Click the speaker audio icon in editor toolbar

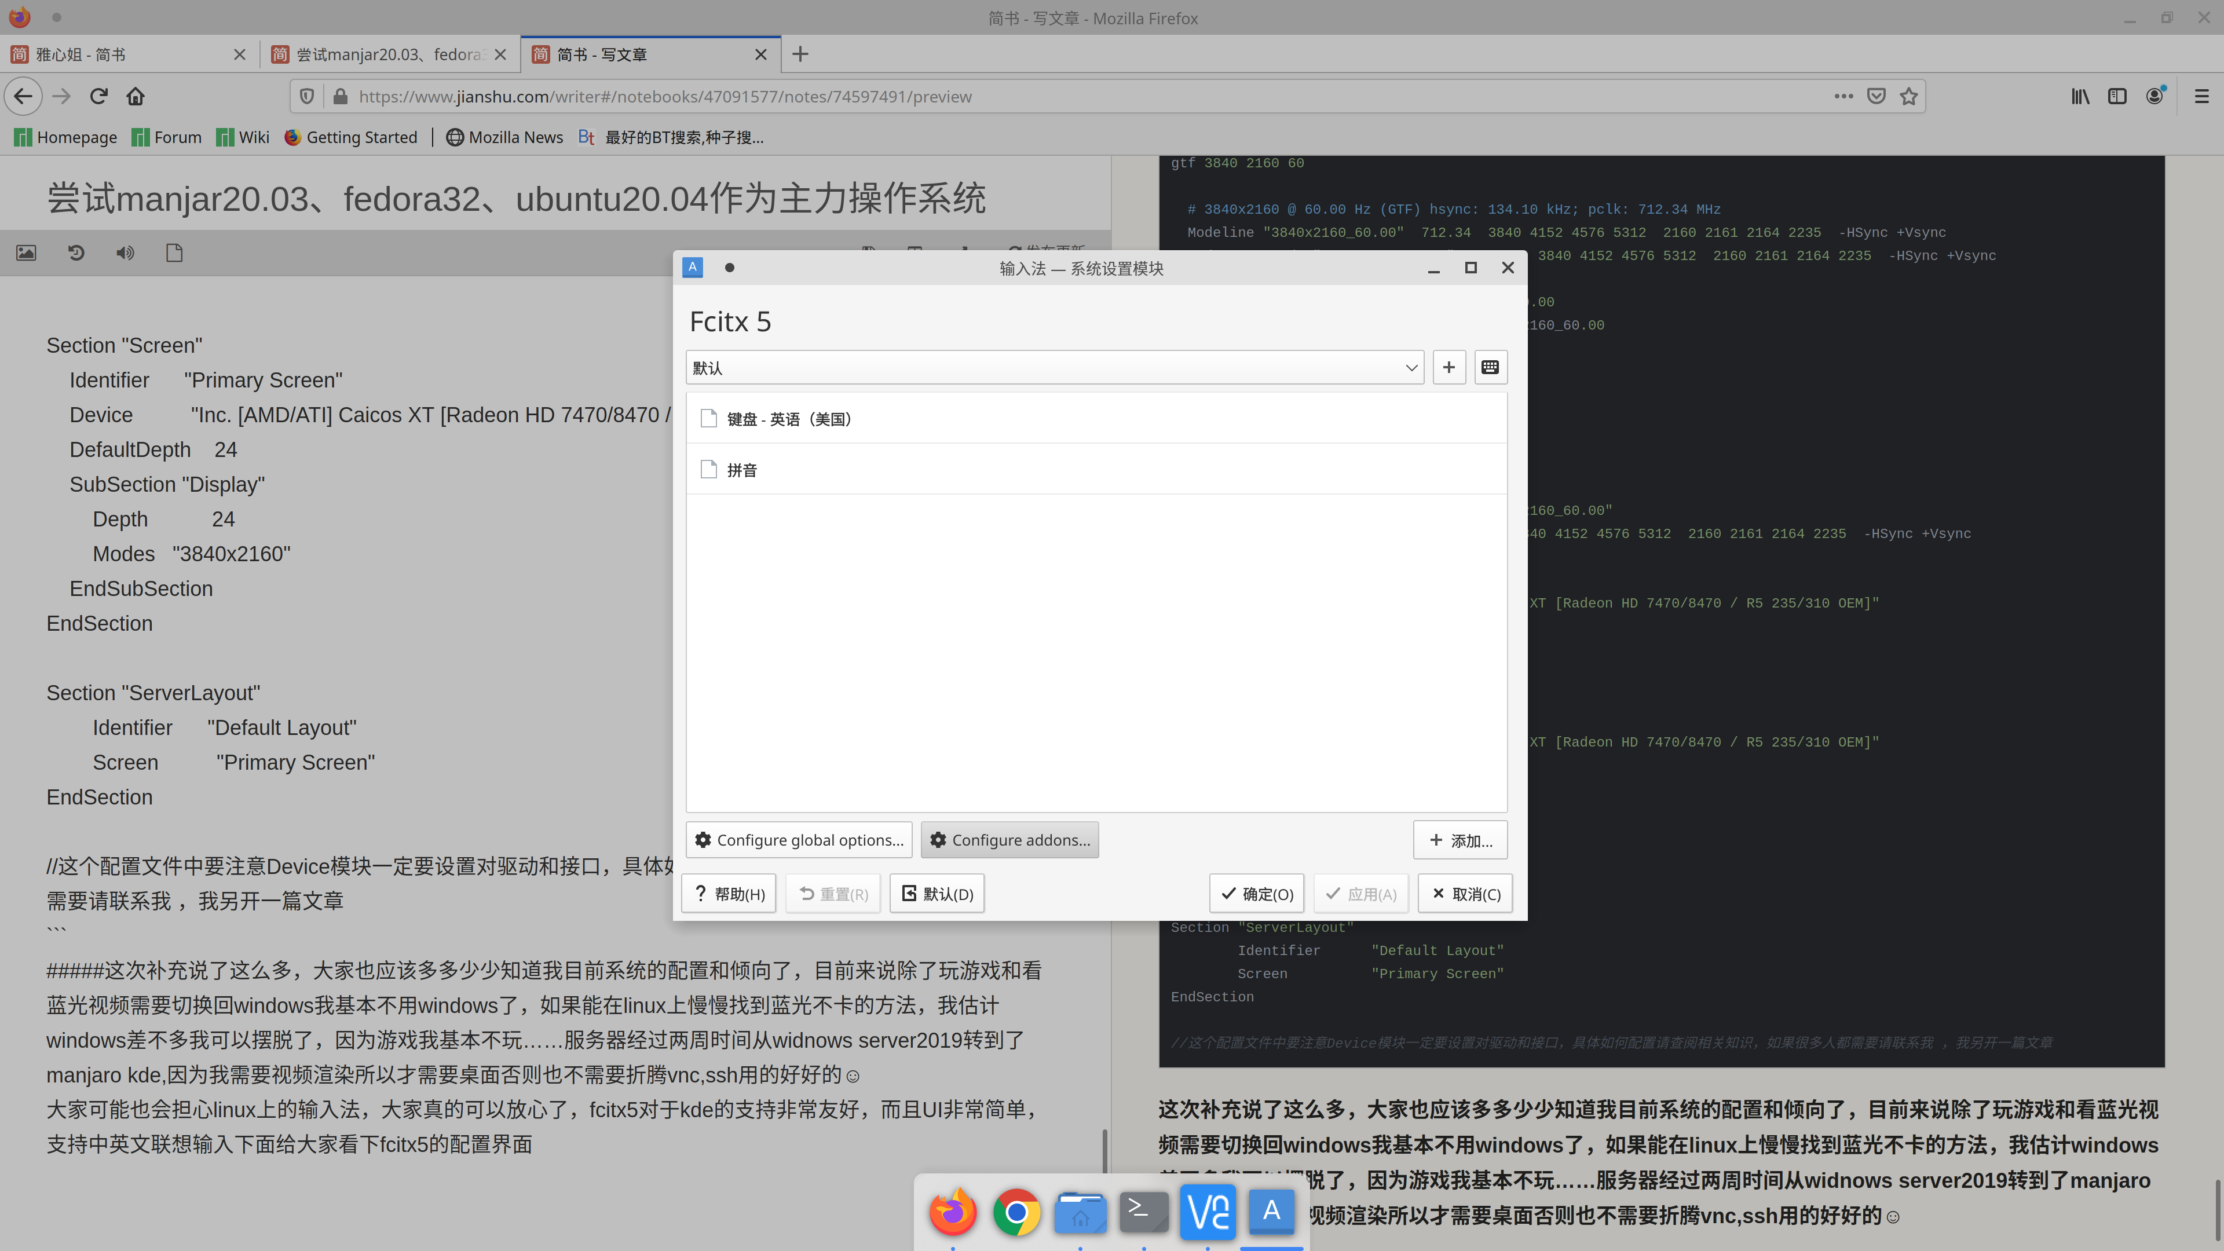[x=125, y=253]
